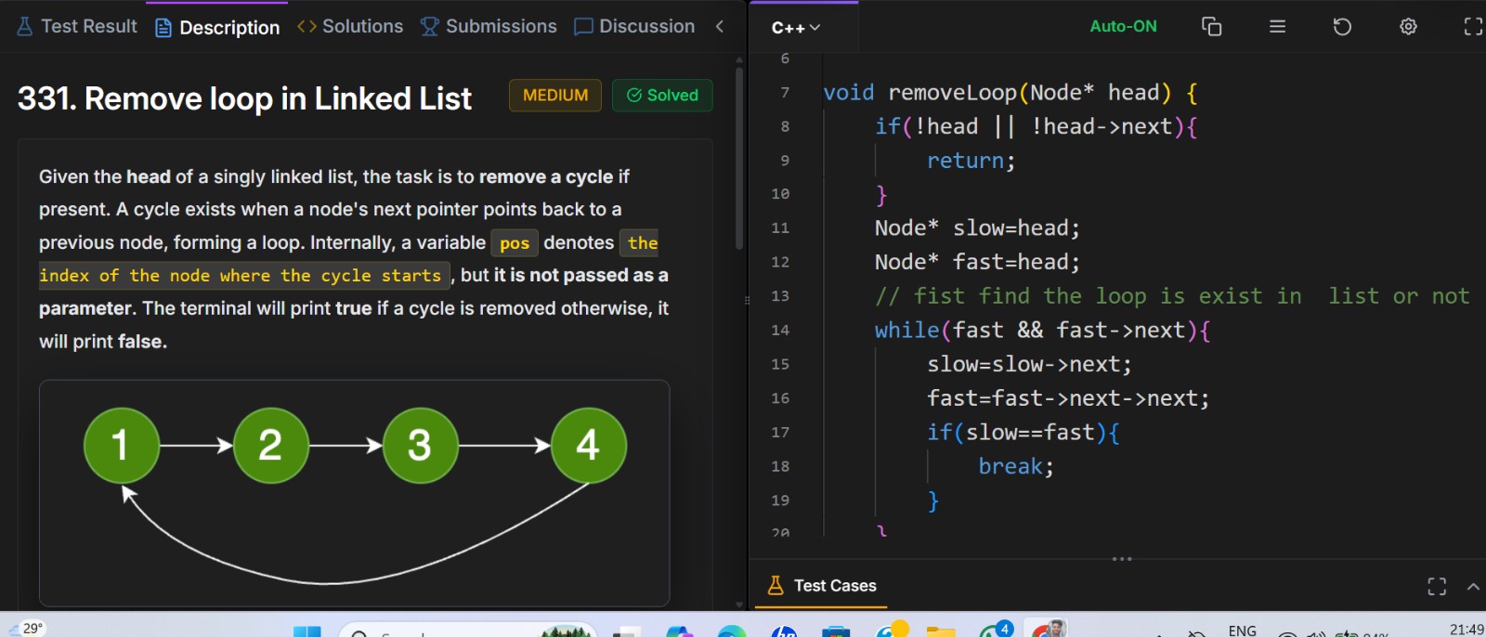Open the C++ language dropdown
Viewport: 1486px width, 637px height.
click(796, 28)
